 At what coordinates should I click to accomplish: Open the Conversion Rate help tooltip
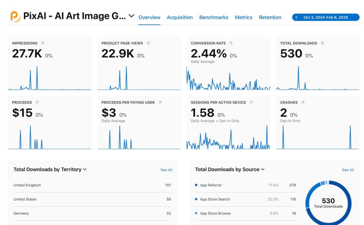231,43
